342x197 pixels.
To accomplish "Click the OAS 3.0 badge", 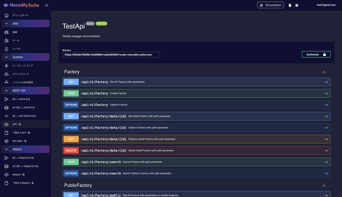I will click(101, 23).
